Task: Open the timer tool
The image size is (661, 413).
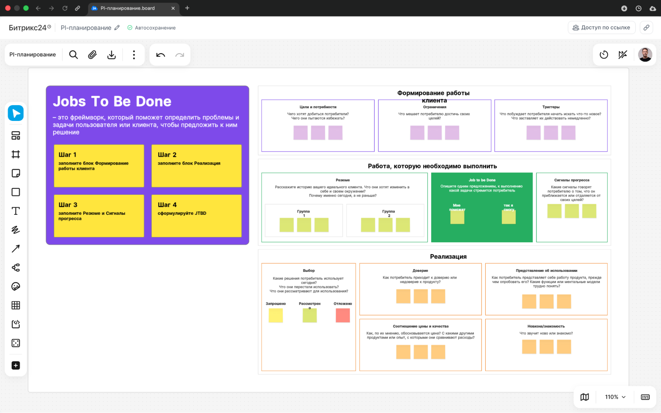Action: 604,55
